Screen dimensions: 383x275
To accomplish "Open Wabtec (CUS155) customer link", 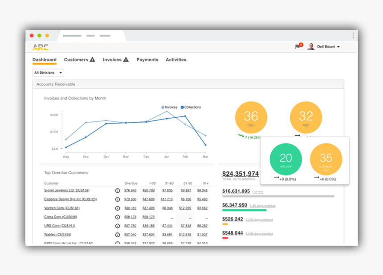I will coord(57,235).
